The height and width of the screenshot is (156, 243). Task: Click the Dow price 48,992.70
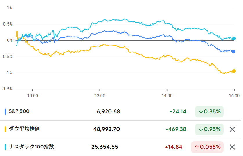(x=107, y=129)
